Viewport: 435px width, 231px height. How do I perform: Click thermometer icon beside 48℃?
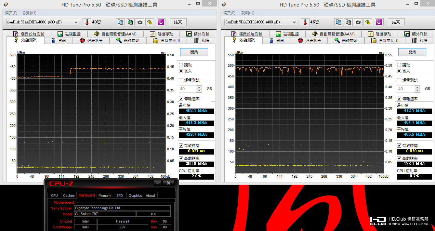[x=87, y=22]
